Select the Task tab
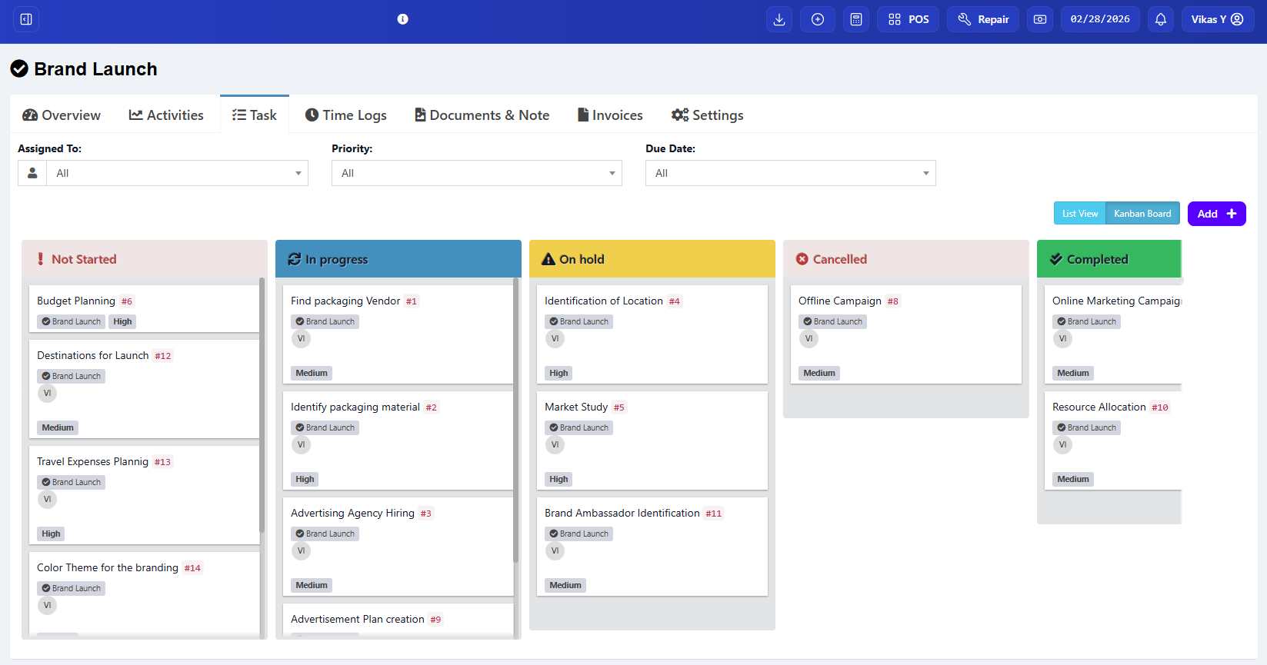 (255, 115)
